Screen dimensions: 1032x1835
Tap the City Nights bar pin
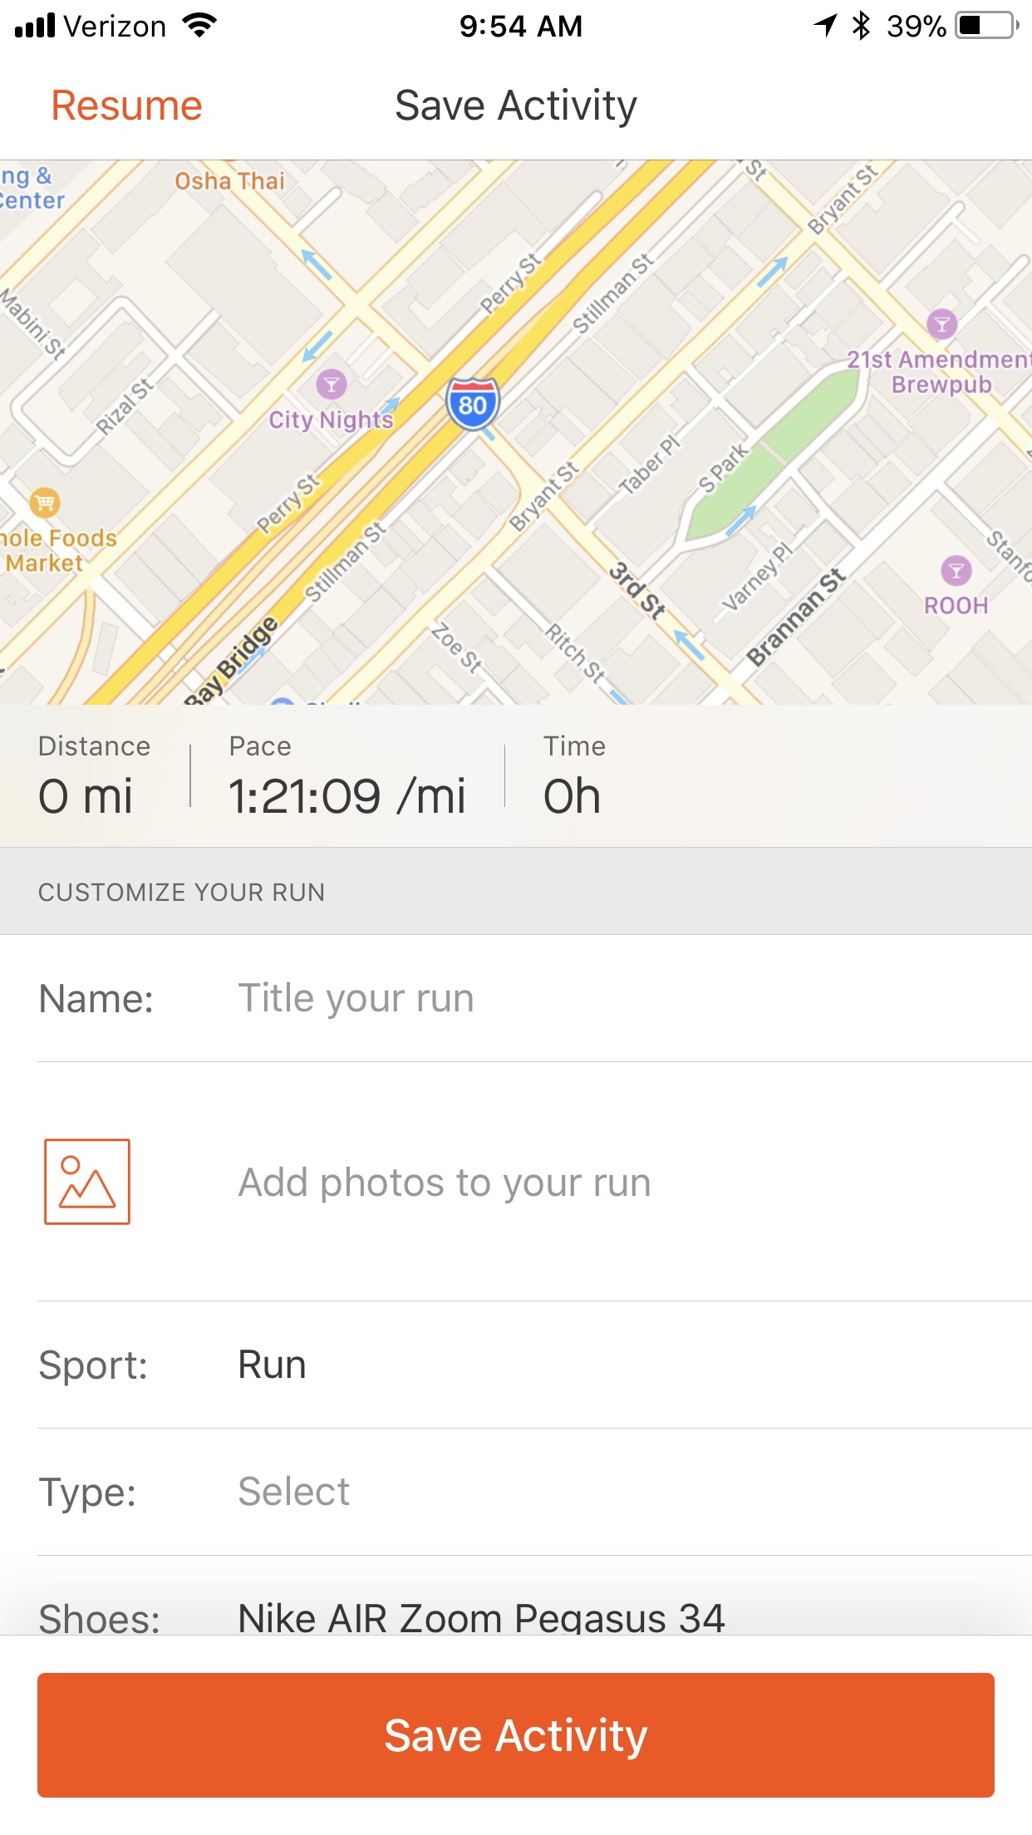[332, 384]
